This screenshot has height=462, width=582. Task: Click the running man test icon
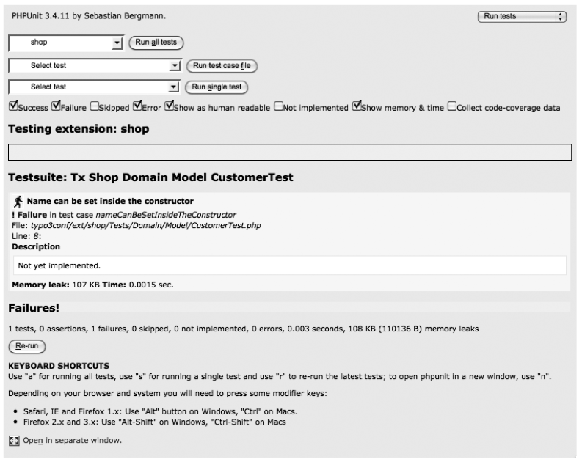coord(18,201)
